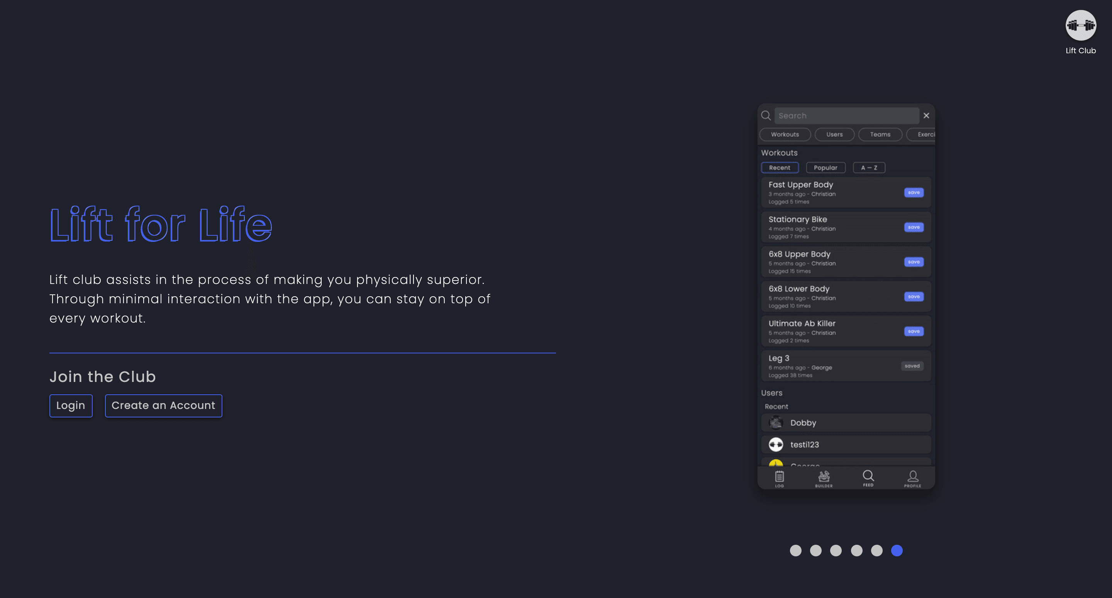Open the 6x8 Upper Body workout title
The width and height of the screenshot is (1112, 598).
coord(800,254)
